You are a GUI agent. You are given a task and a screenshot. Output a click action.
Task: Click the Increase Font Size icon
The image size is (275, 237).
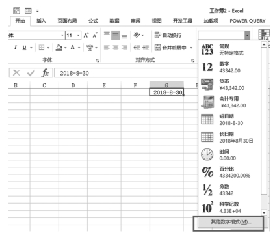pos(86,35)
